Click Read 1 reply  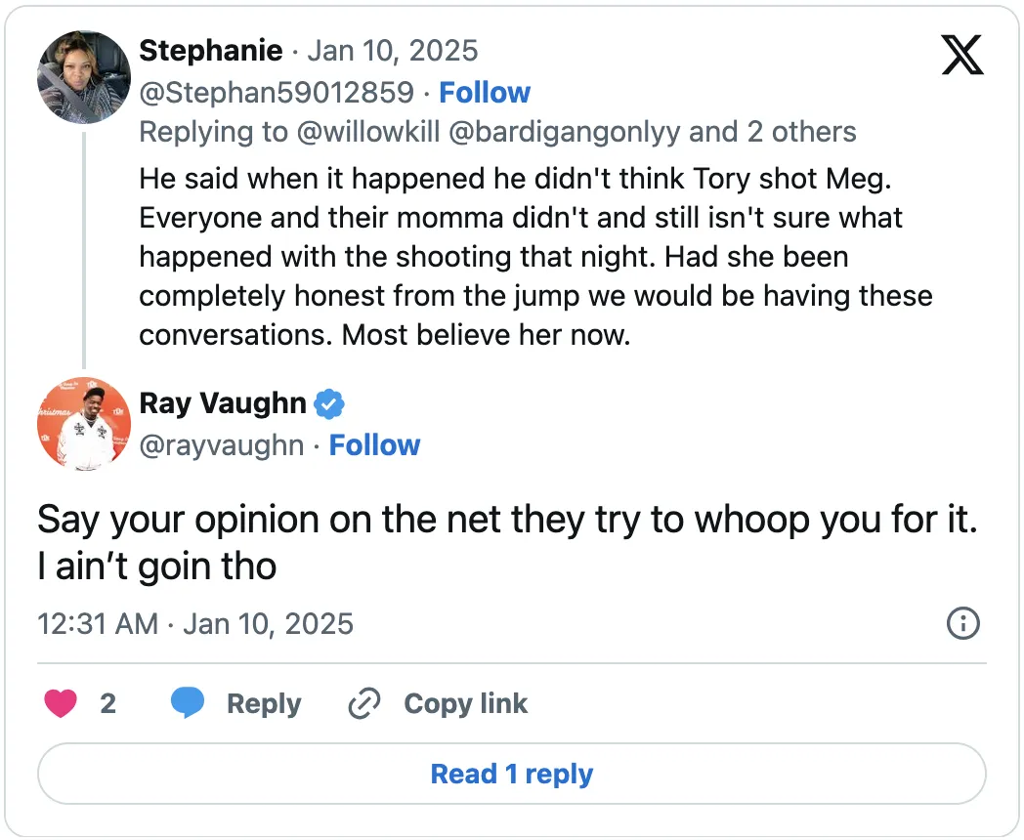511,773
